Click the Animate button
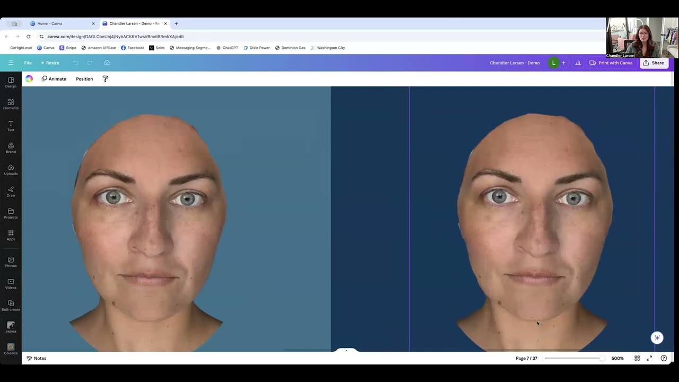 54,79
